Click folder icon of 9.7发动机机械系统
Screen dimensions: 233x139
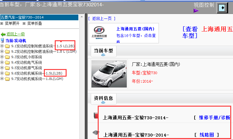(7, 79)
